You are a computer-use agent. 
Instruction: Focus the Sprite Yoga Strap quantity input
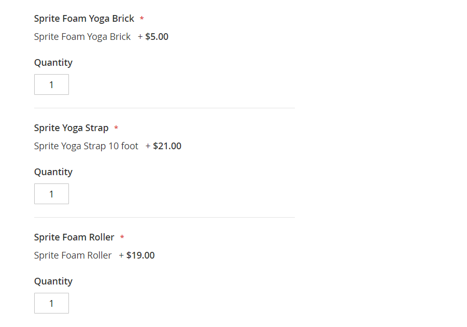click(x=51, y=194)
